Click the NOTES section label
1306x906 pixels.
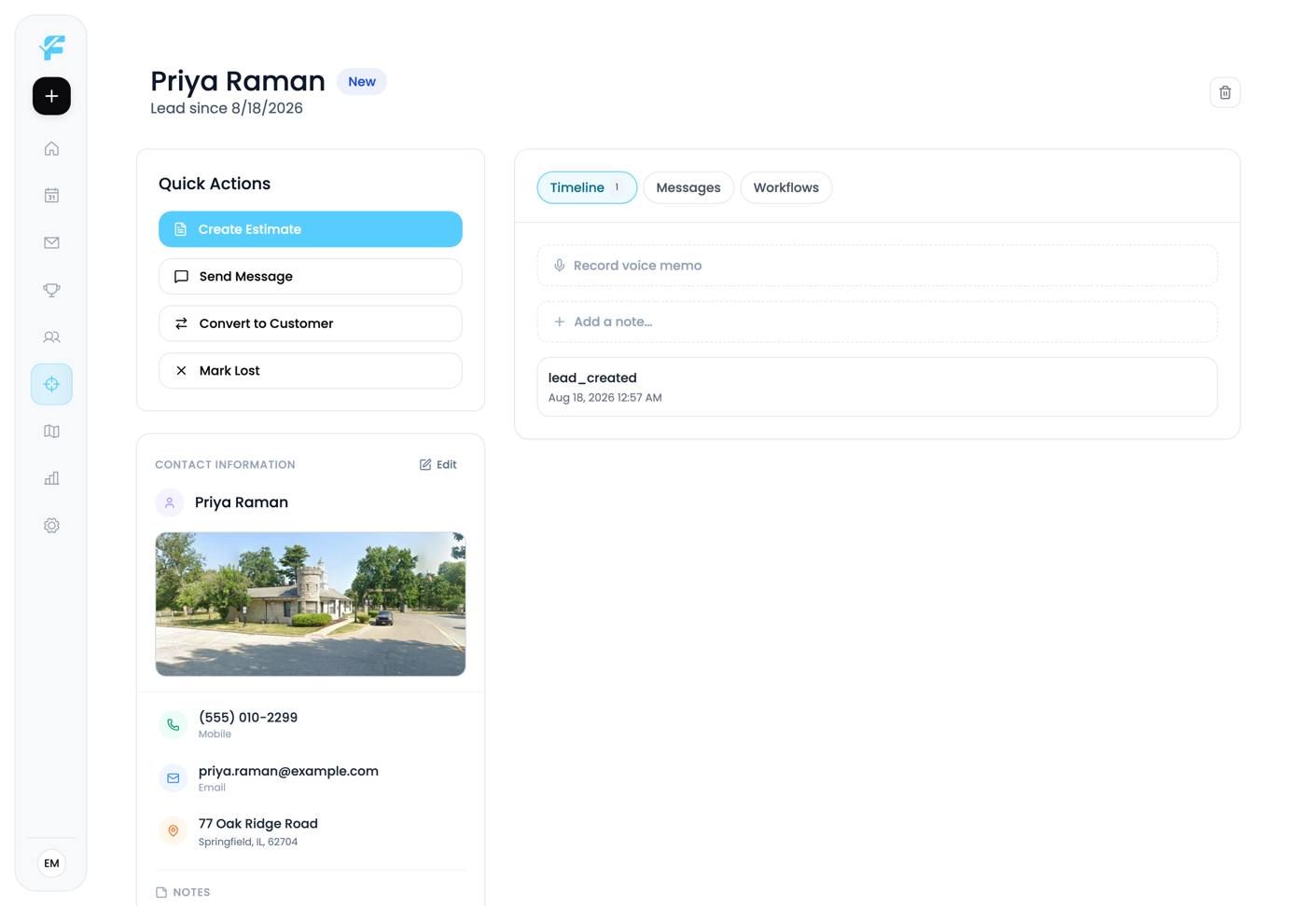(x=191, y=892)
